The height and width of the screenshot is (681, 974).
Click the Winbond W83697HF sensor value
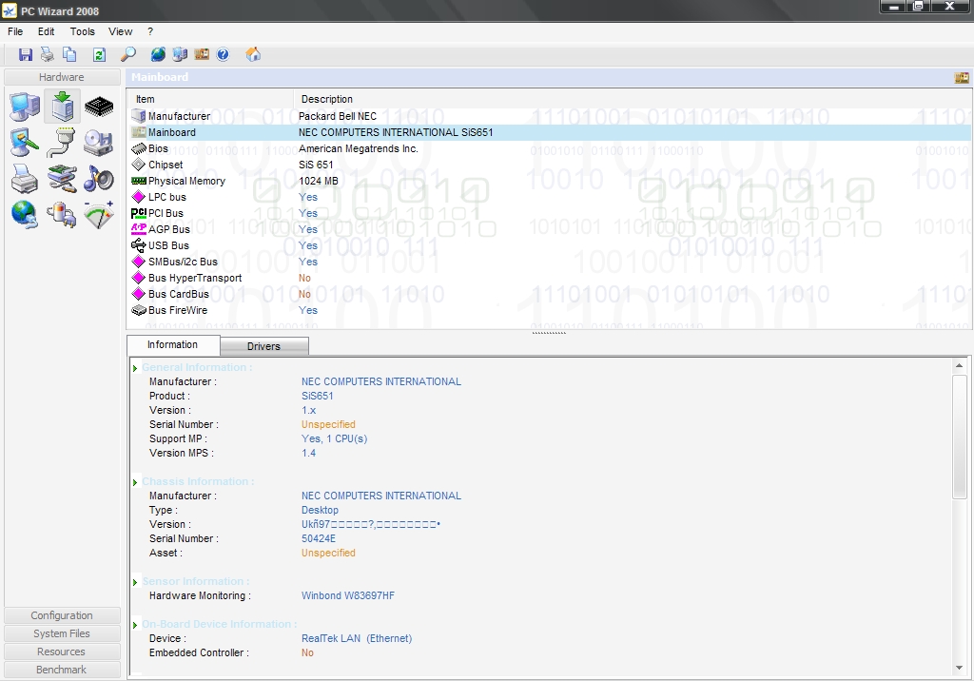[x=348, y=595]
